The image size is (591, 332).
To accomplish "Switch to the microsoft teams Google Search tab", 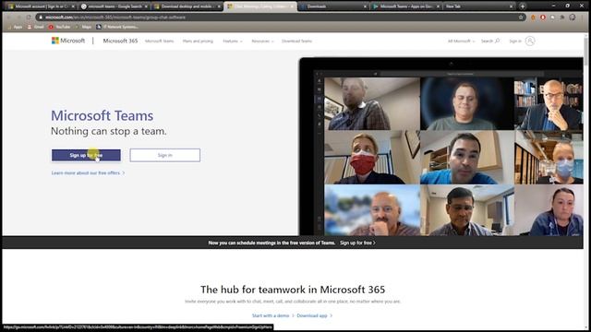I will [114, 6].
